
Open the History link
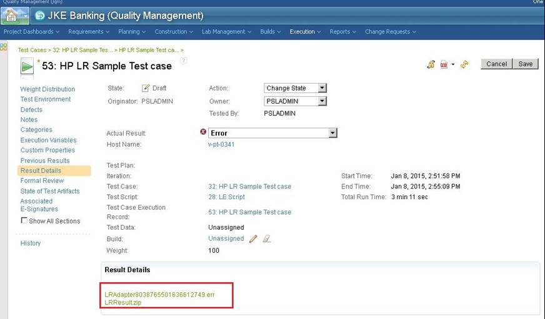click(30, 243)
